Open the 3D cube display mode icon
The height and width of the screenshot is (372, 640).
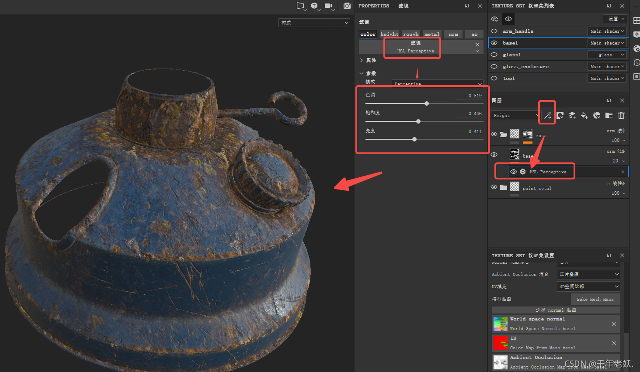[315, 6]
